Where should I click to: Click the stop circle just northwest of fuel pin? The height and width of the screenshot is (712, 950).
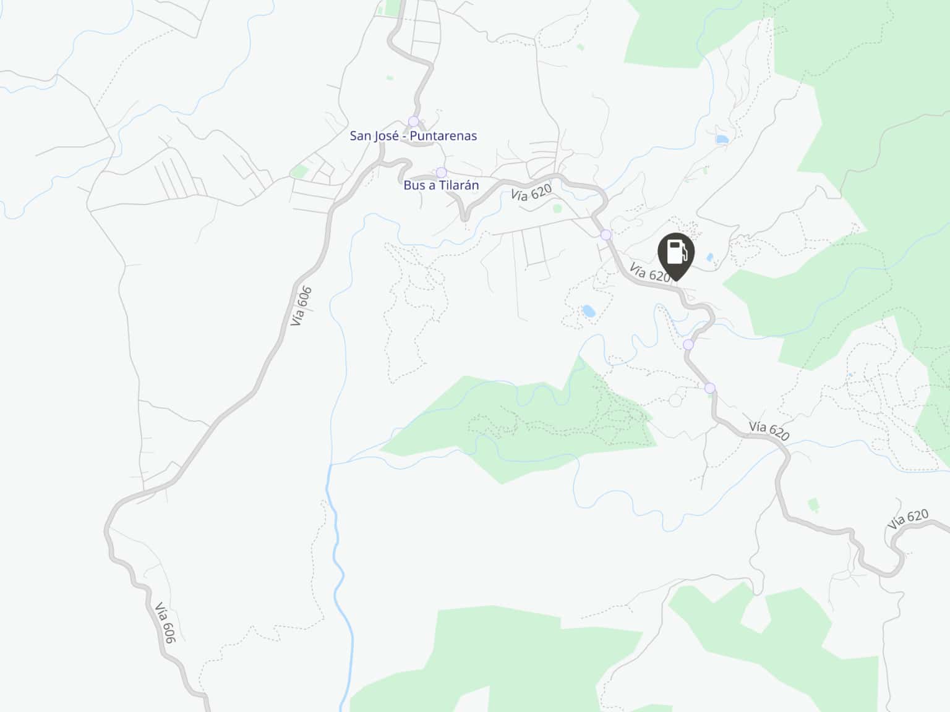pos(606,235)
